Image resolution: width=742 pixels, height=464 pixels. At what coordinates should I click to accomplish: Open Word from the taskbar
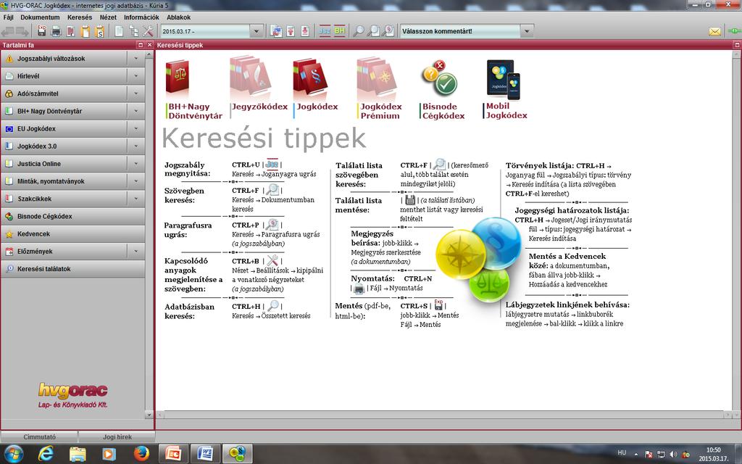(x=205, y=454)
